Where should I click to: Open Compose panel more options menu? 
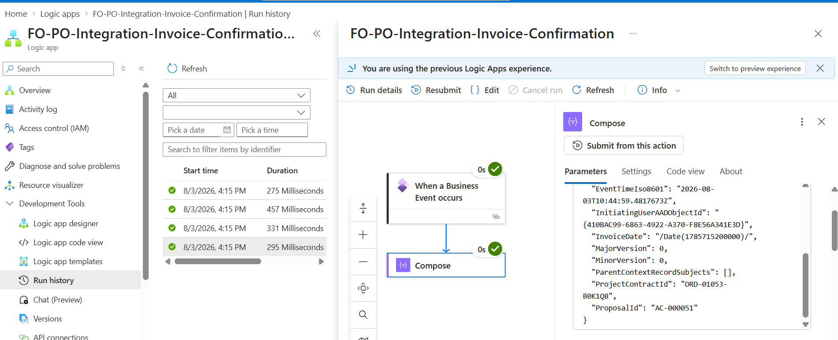[802, 122]
